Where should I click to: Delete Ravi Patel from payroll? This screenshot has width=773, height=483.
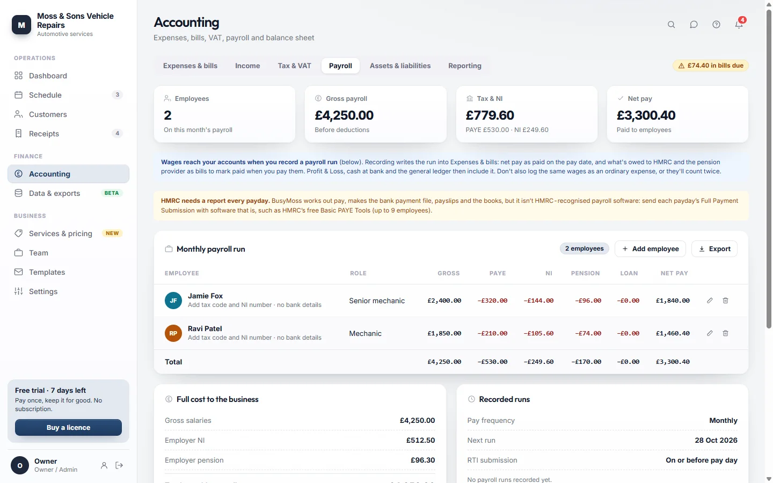coord(725,333)
